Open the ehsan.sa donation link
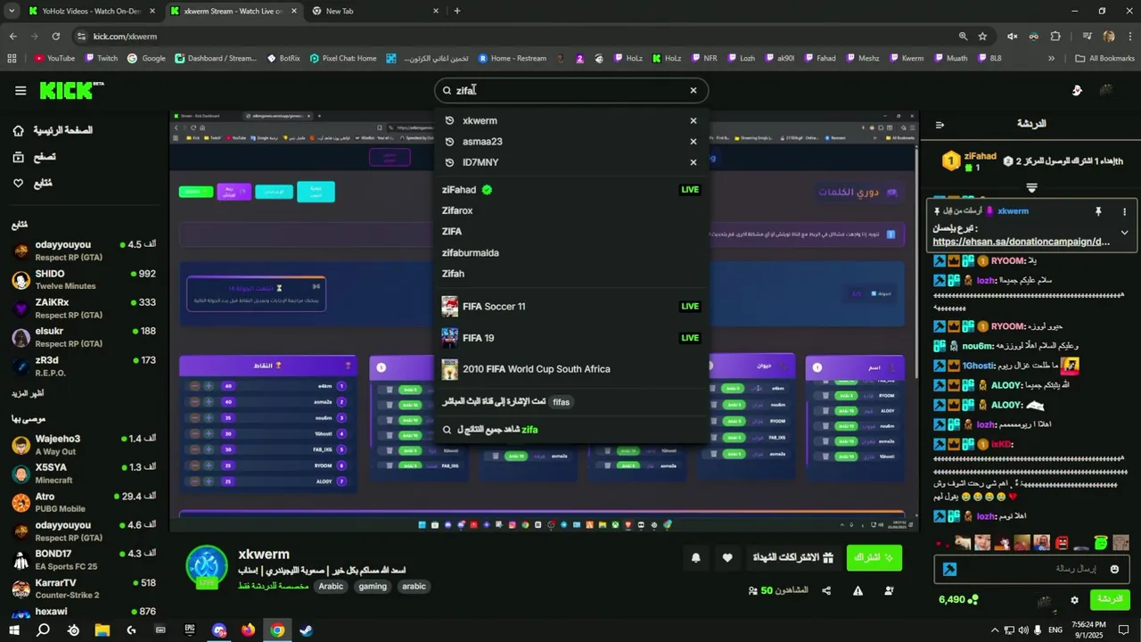The width and height of the screenshot is (1141, 642). tap(1021, 242)
